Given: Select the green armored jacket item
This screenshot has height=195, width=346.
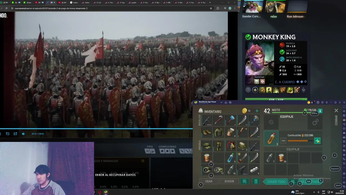Looking at the screenshot, I should pyautogui.click(x=219, y=132).
